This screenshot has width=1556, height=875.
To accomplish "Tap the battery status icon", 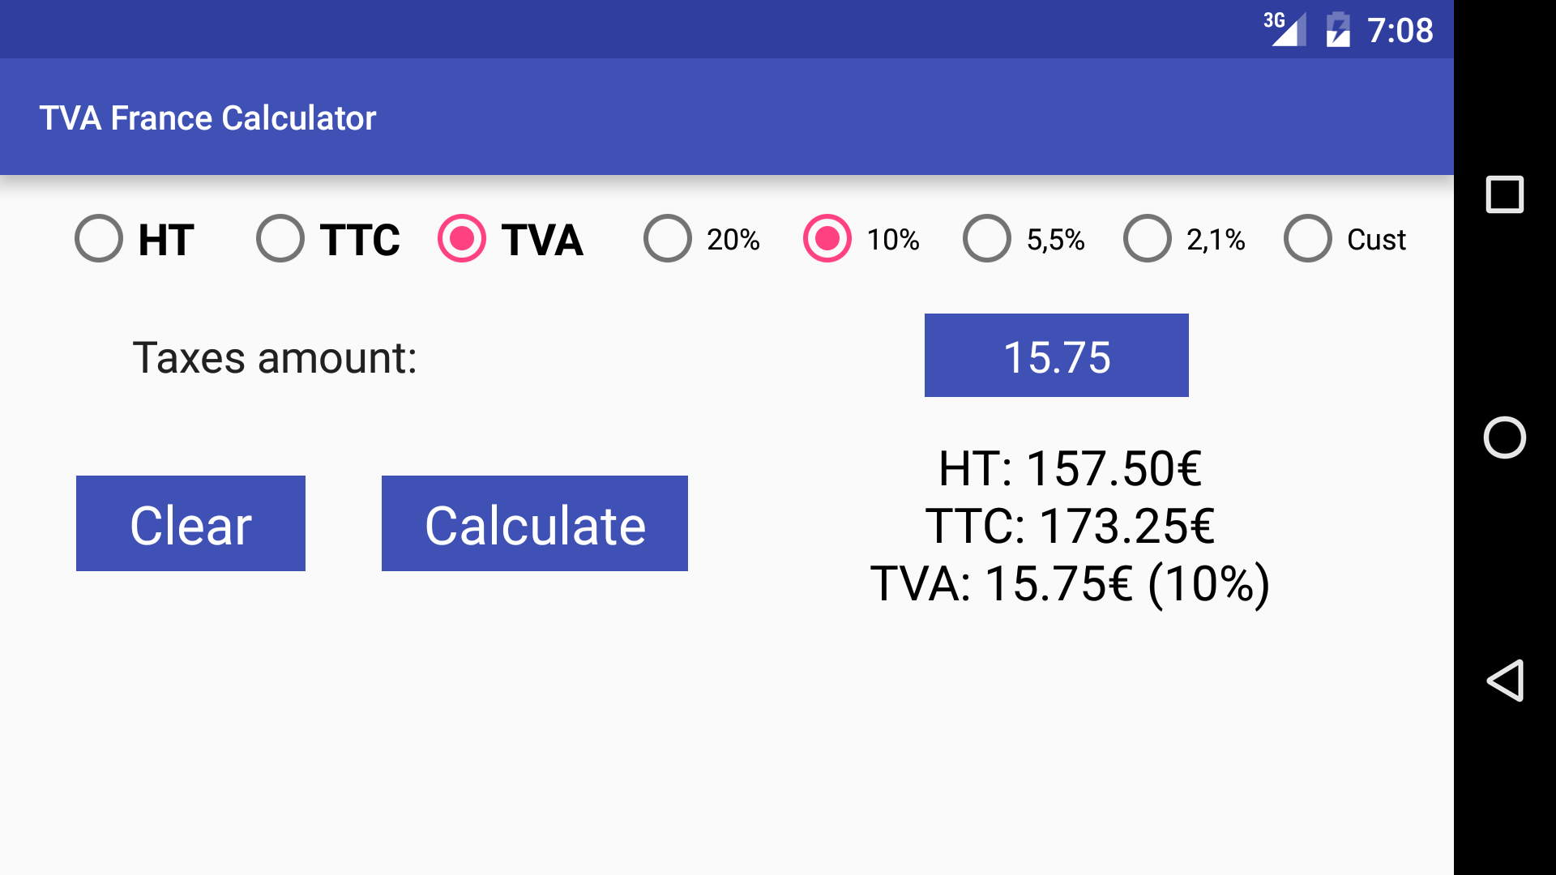I will (1338, 30).
